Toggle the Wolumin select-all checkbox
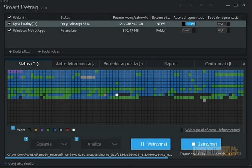Image resolution: width=252 pixels, height=168 pixels. pos(9,17)
